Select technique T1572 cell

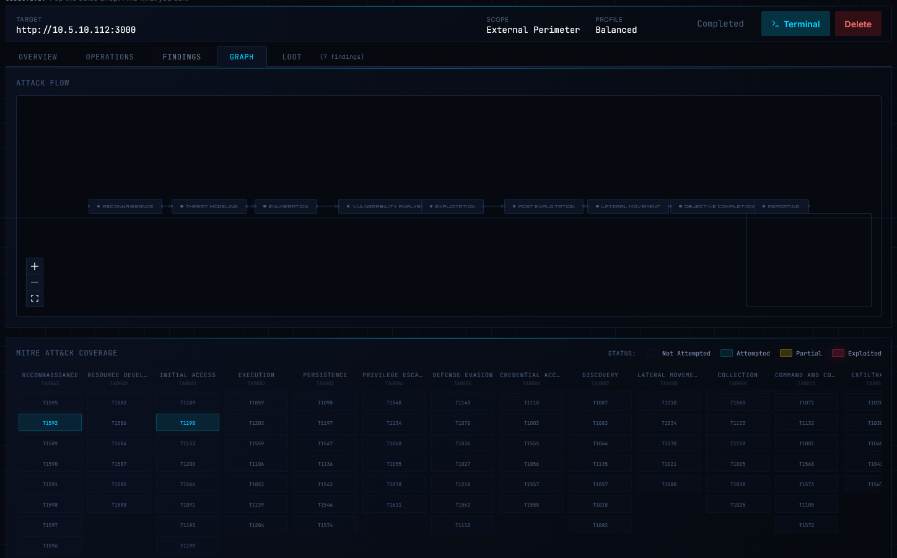coord(807,525)
